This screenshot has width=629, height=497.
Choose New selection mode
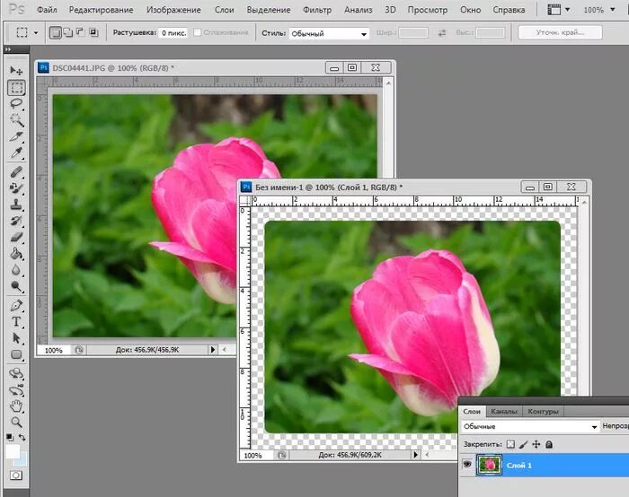pyautogui.click(x=55, y=33)
